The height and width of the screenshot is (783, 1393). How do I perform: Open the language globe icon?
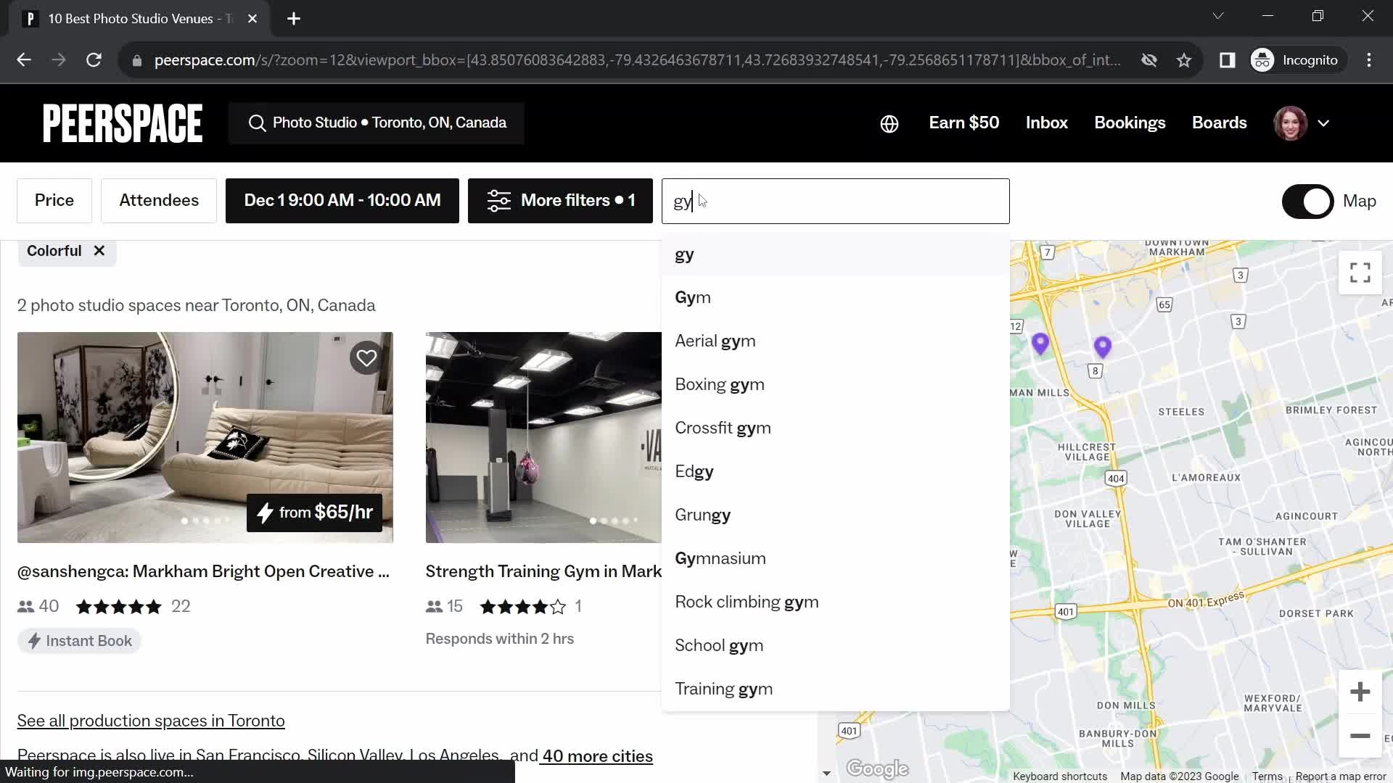(x=889, y=124)
